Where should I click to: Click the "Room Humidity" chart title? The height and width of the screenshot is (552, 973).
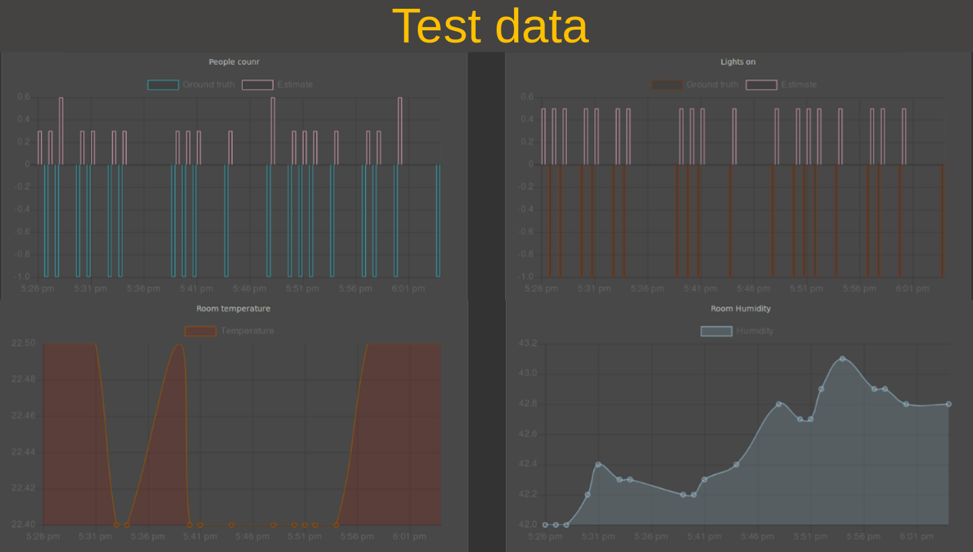741,309
